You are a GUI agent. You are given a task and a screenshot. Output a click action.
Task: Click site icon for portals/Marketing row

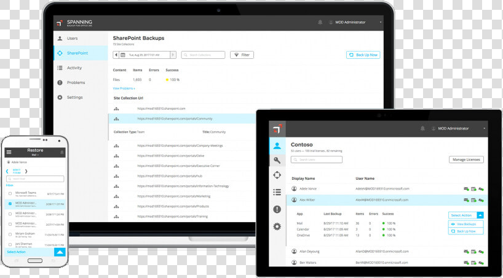[x=116, y=196]
